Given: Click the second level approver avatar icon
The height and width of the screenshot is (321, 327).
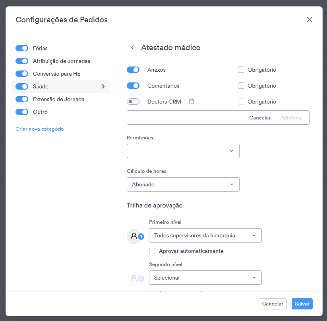Looking at the screenshot, I should 134,278.
